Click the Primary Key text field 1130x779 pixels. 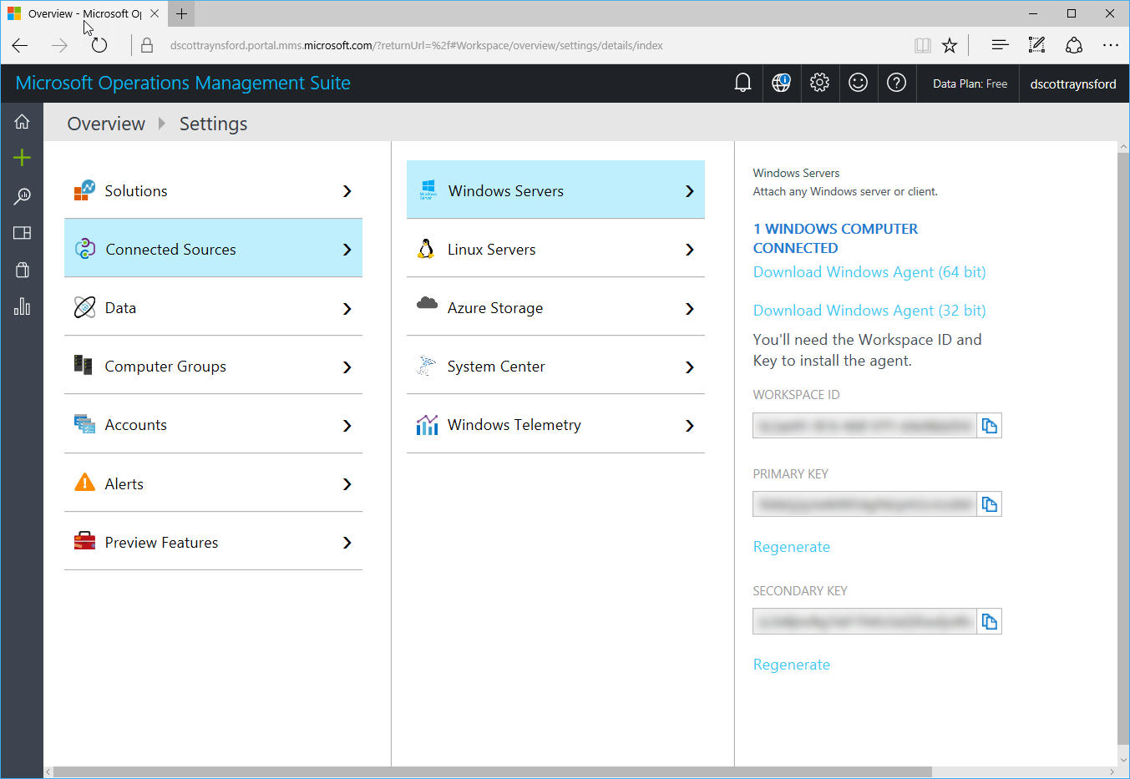point(865,504)
